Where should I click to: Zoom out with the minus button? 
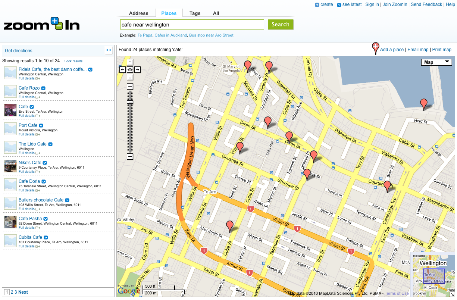click(130, 157)
